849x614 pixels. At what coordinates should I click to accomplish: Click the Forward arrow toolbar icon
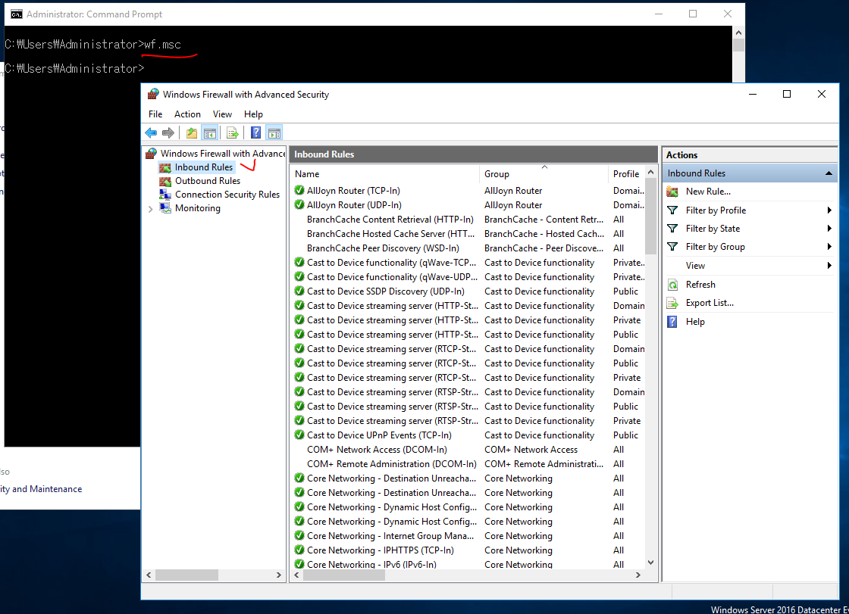168,132
